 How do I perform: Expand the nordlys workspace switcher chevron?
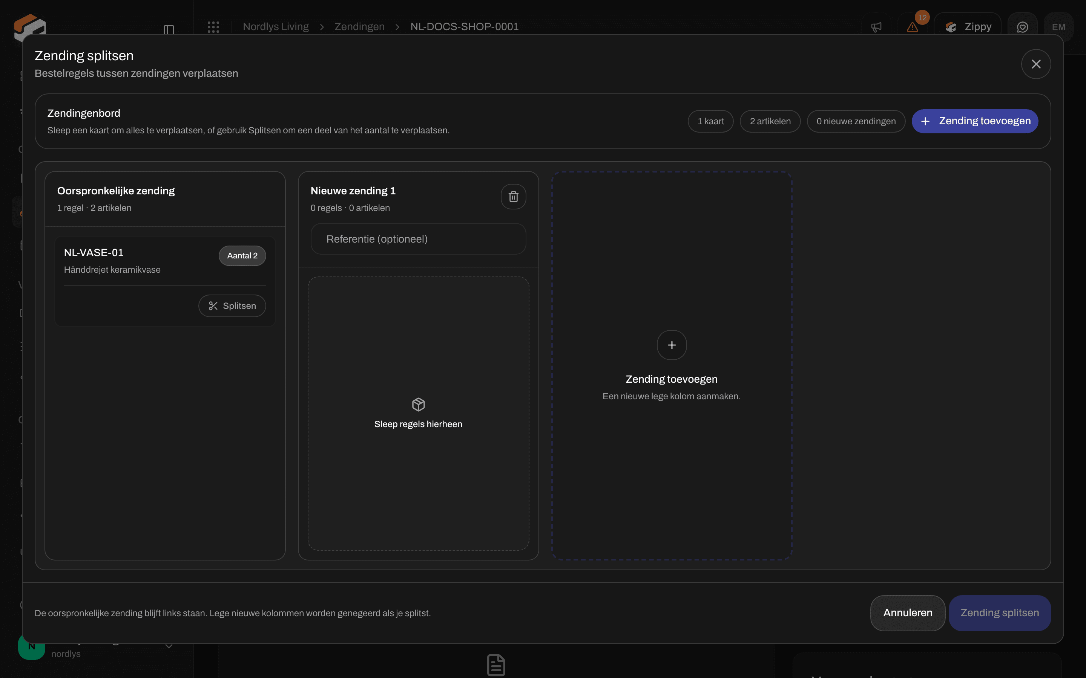click(x=169, y=646)
